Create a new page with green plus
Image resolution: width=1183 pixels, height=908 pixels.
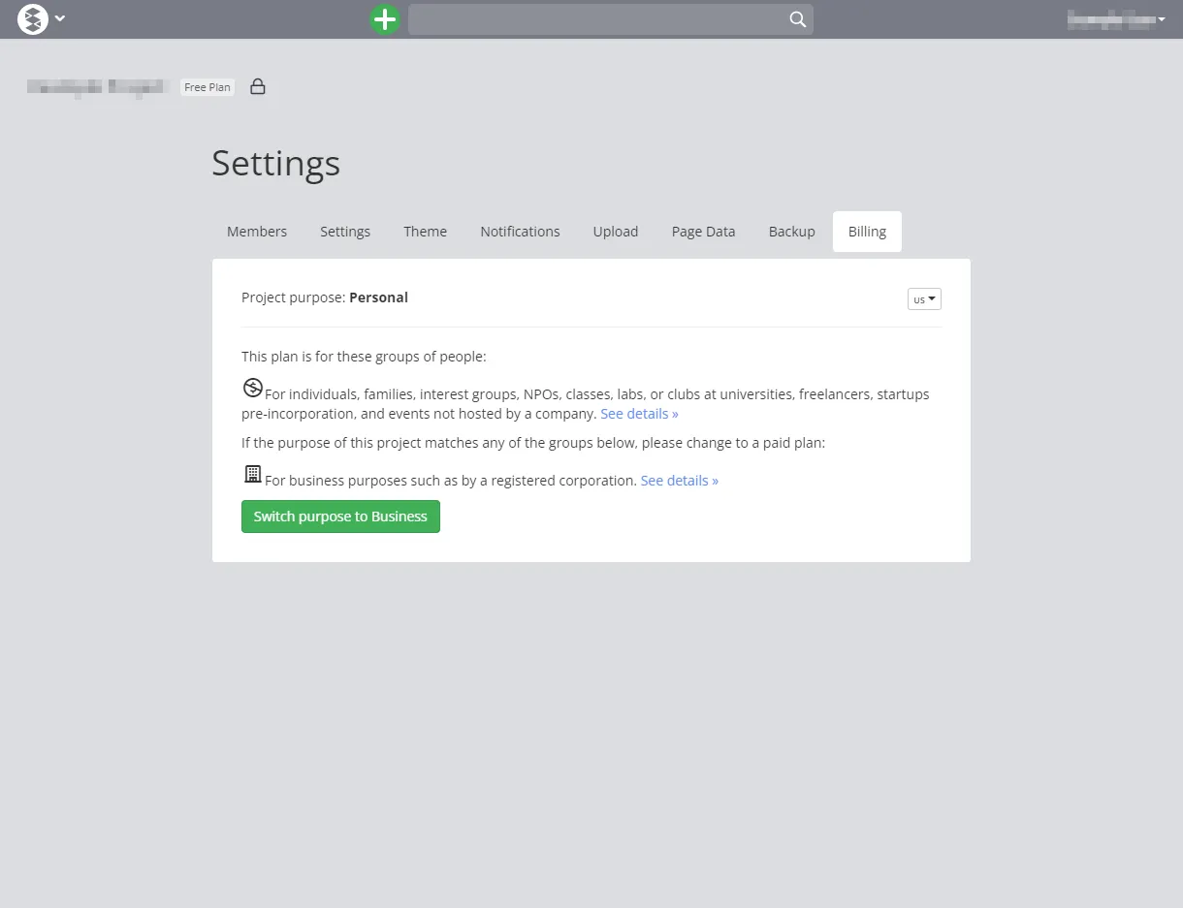point(385,19)
